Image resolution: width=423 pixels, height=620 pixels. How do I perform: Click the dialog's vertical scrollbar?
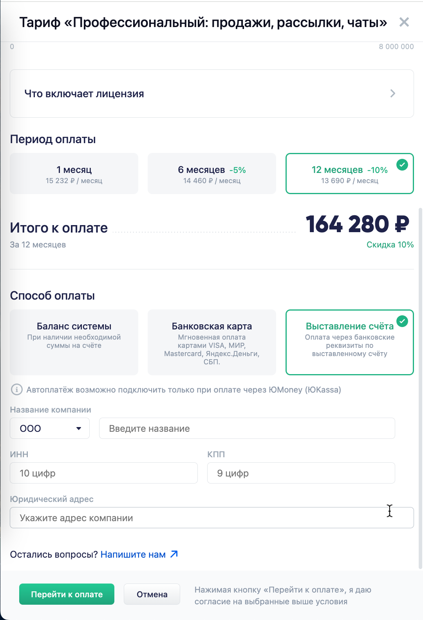tap(421, 388)
